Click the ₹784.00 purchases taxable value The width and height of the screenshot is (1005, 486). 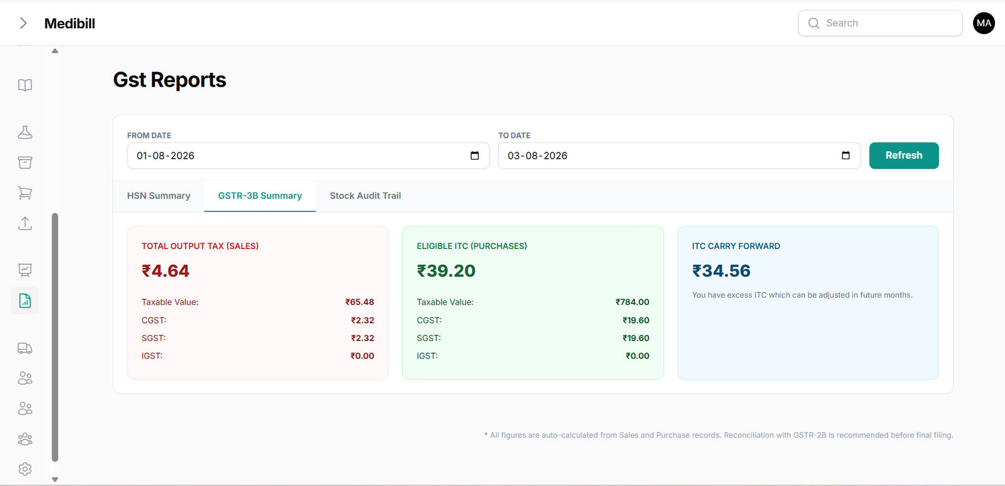[x=633, y=302]
